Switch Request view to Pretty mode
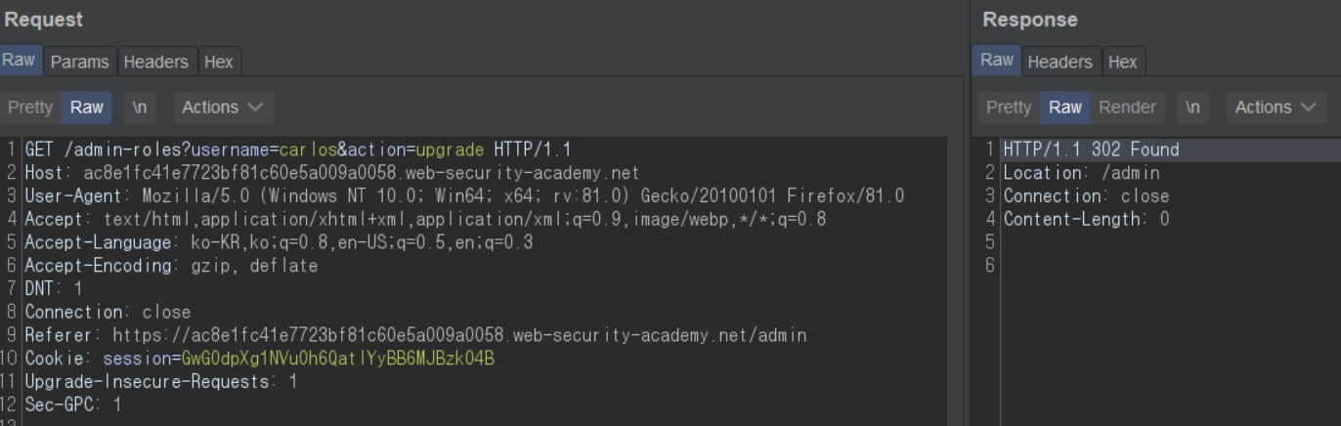Screen dimensions: 1341x426 coord(30,107)
